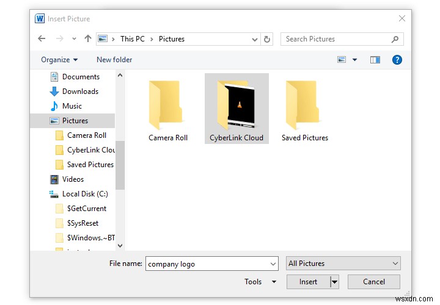
Task: Click the change view icon
Action: pos(342,60)
